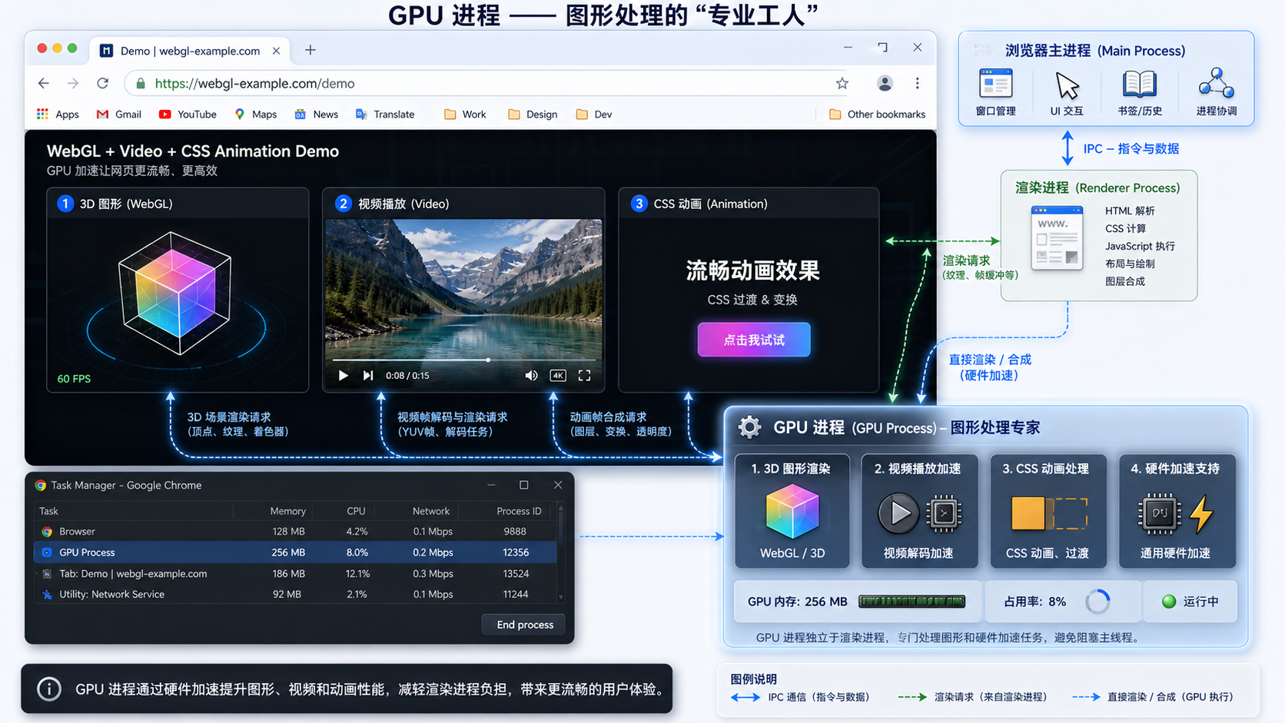Sort Task Manager by Memory column

(x=287, y=511)
